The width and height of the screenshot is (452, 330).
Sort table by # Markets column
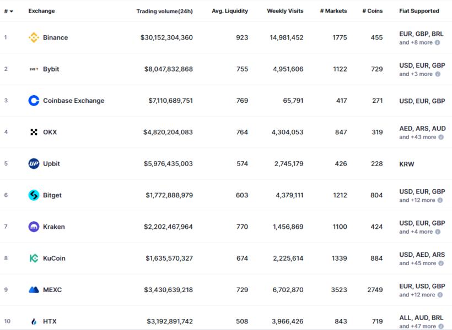[333, 11]
